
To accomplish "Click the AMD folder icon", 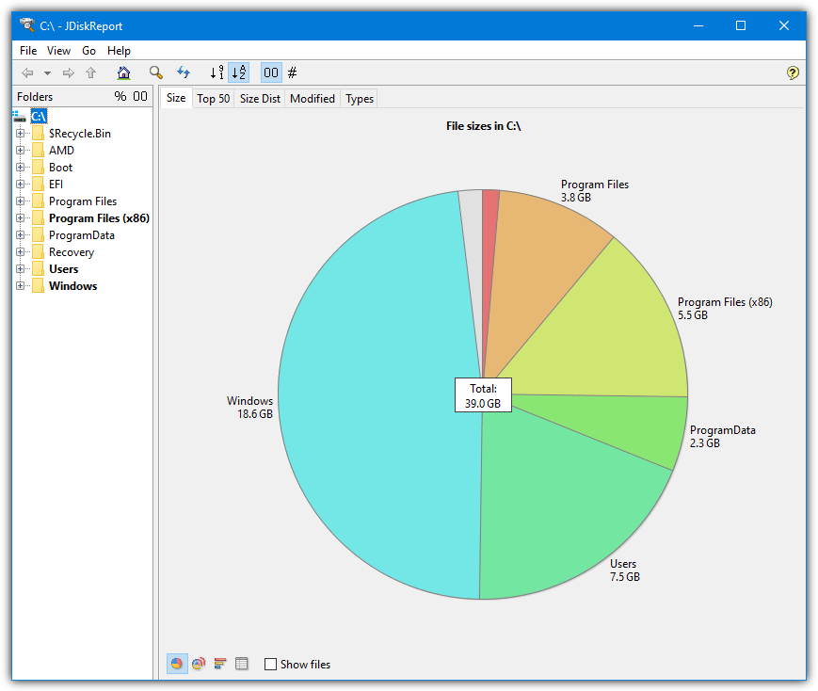I will tap(38, 151).
